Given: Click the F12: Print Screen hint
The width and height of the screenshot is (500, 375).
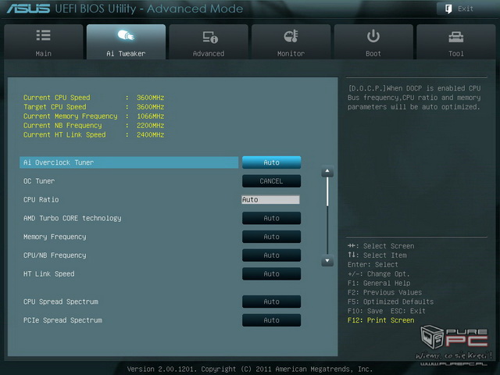Looking at the screenshot, I should [x=381, y=320].
